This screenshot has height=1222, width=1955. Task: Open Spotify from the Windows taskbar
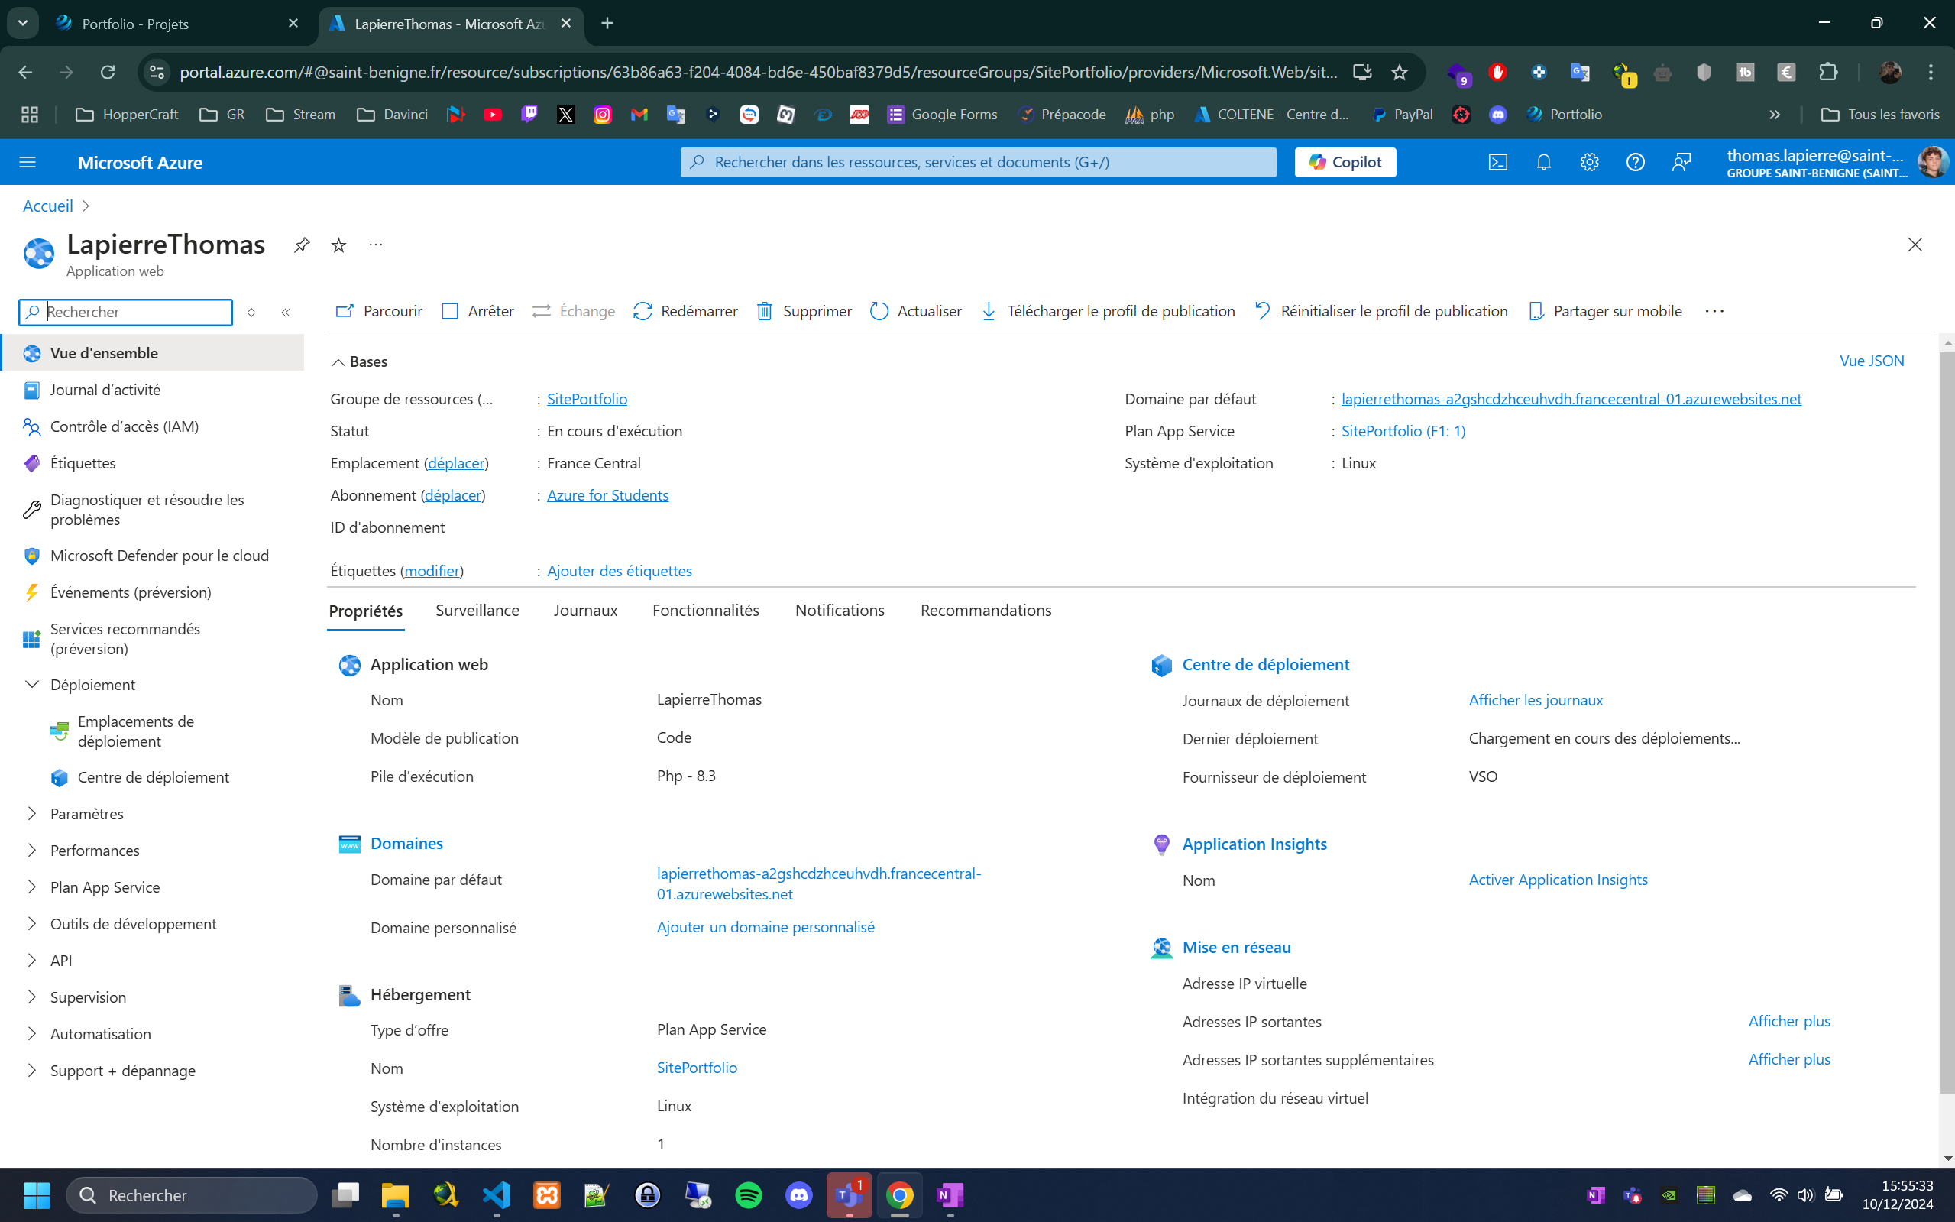click(748, 1194)
